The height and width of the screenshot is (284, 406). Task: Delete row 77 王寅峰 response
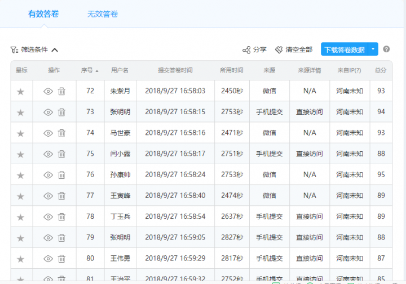[61, 196]
